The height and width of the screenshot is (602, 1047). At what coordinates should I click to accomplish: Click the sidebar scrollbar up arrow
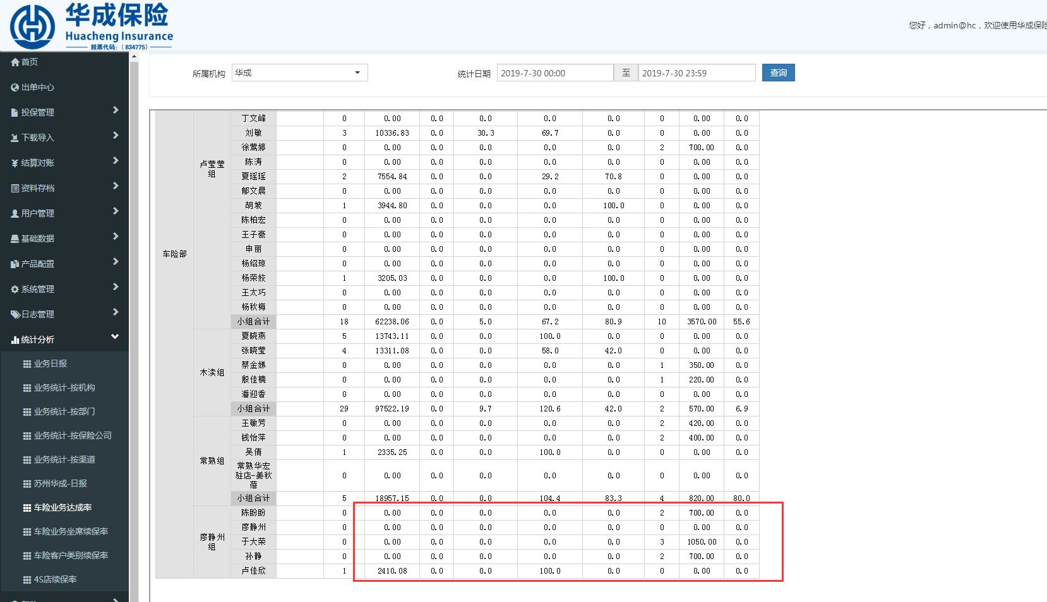pos(134,57)
